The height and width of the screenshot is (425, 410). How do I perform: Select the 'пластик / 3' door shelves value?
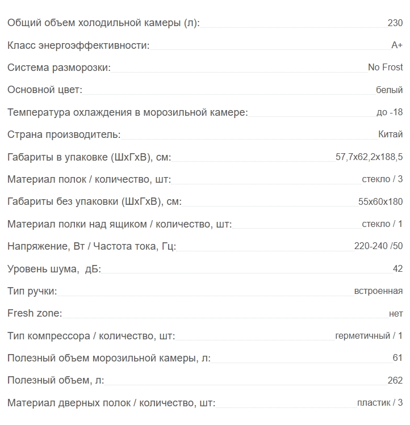point(380,403)
